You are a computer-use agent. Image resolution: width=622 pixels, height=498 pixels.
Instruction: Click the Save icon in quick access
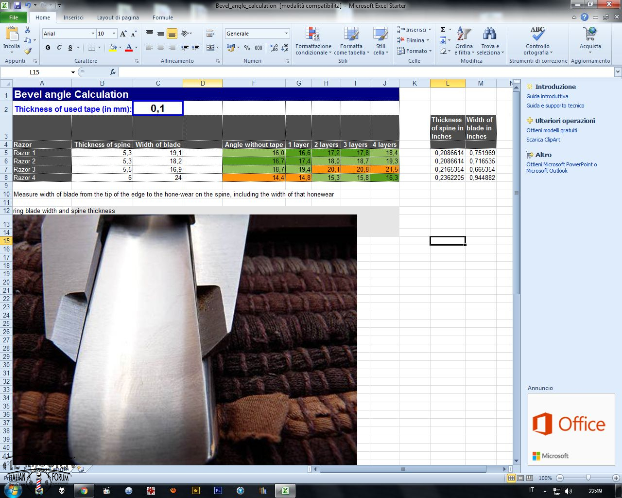[x=17, y=5]
